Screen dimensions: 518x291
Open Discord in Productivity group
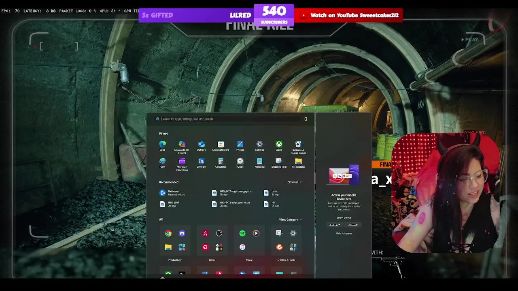[182, 233]
